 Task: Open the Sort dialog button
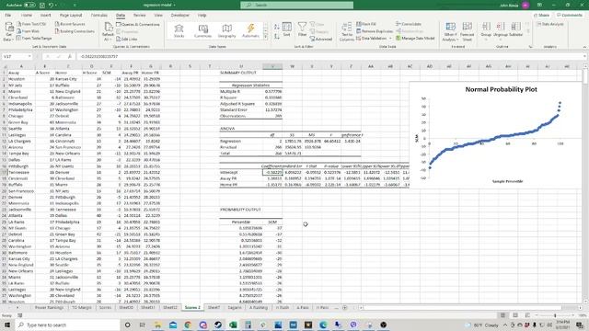[x=287, y=29]
